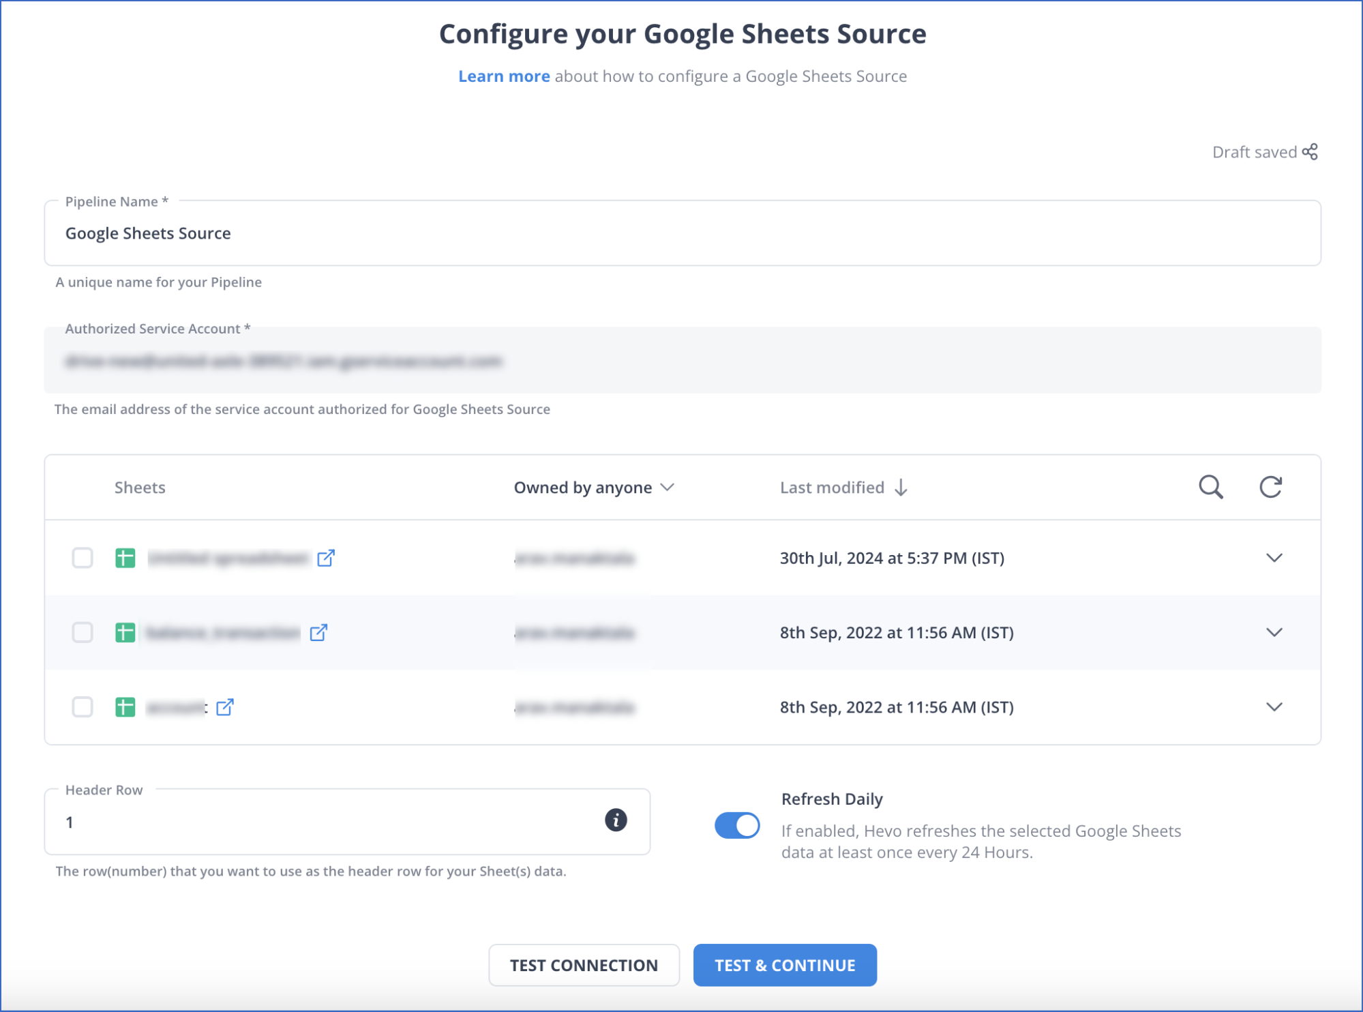Image resolution: width=1363 pixels, height=1012 pixels.
Task: Check the first spreadsheet's checkbox
Action: 83,558
